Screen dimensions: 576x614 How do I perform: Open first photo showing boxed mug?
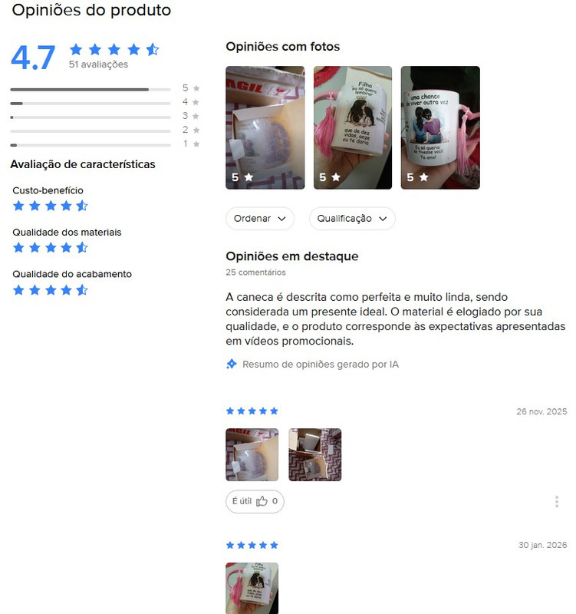coord(265,127)
